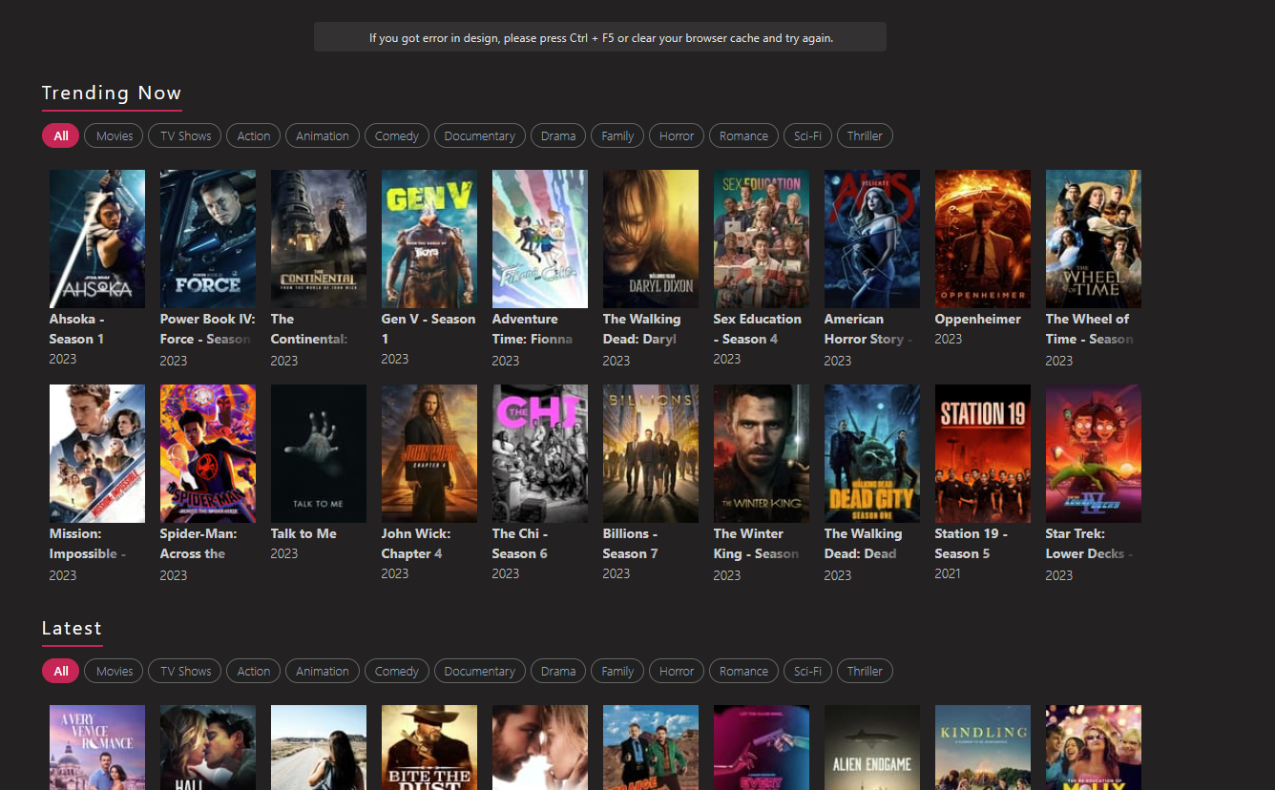This screenshot has width=1275, height=790.
Task: Open the American Horror Story poster
Action: (872, 239)
